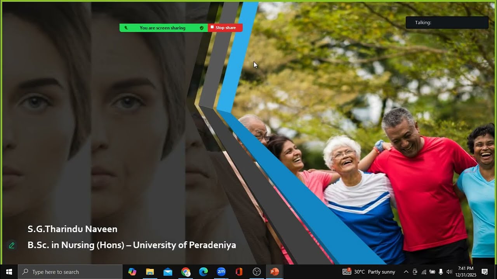Image resolution: width=497 pixels, height=279 pixels.
Task: Click the 'You are screen sharing' label
Action: point(162,28)
